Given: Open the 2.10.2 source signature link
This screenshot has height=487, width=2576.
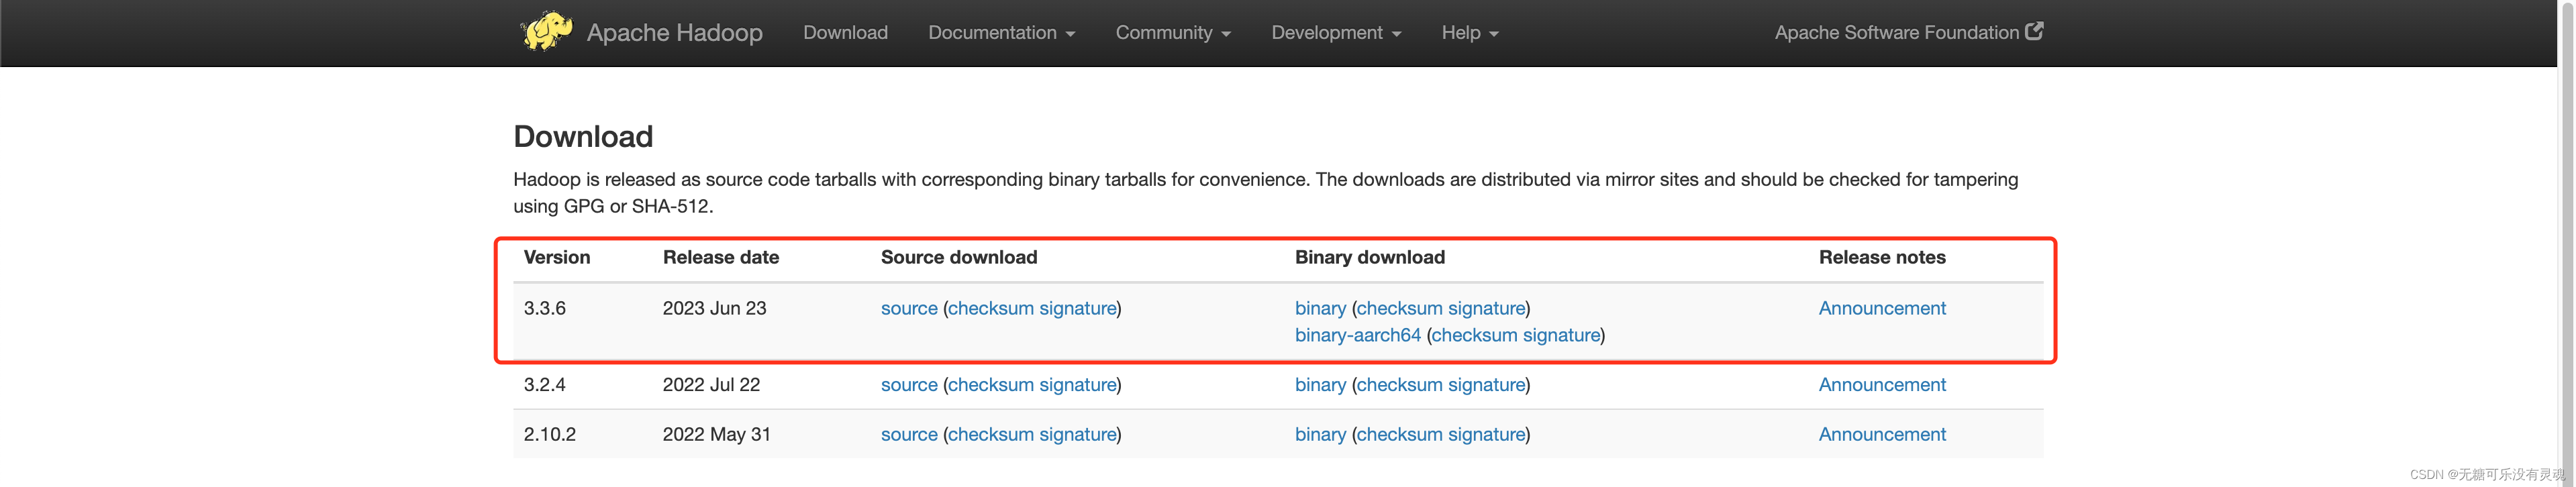Looking at the screenshot, I should (1077, 434).
